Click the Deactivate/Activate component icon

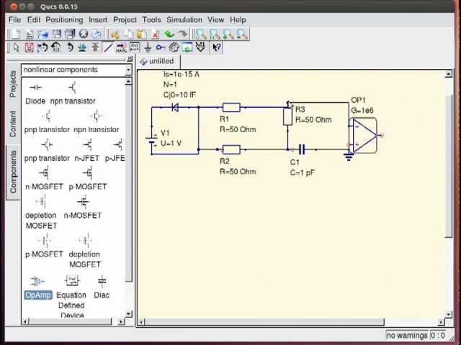pyautogui.click(x=30, y=47)
